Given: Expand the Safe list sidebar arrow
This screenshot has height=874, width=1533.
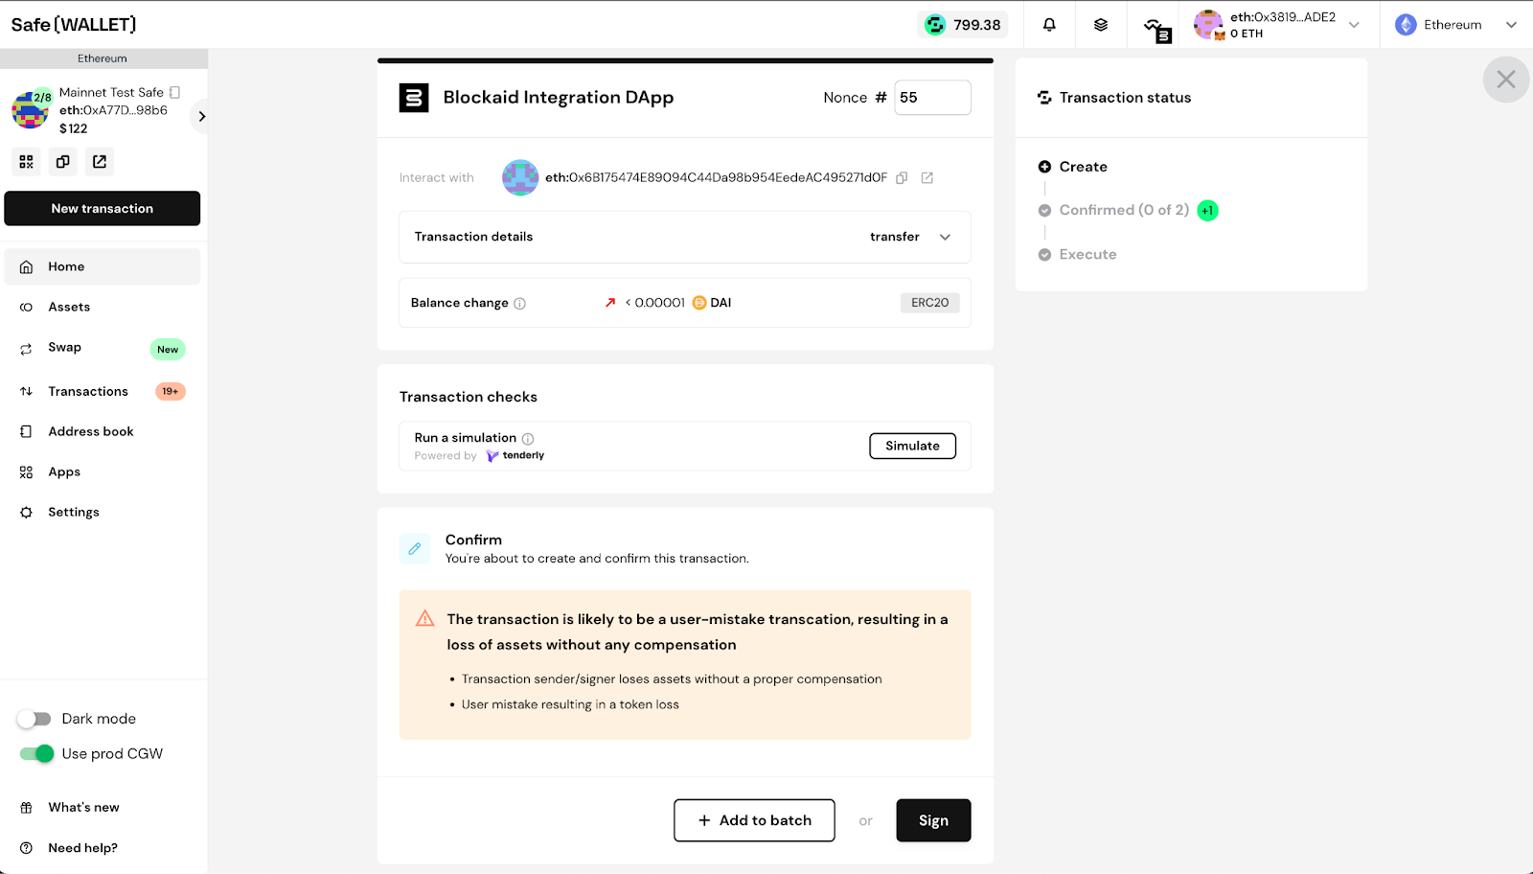Looking at the screenshot, I should (201, 117).
